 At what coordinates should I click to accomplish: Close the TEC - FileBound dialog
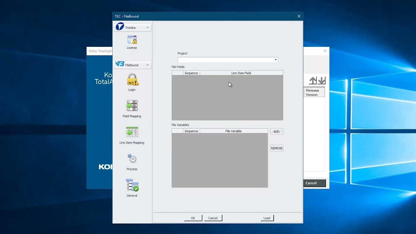tap(299, 16)
